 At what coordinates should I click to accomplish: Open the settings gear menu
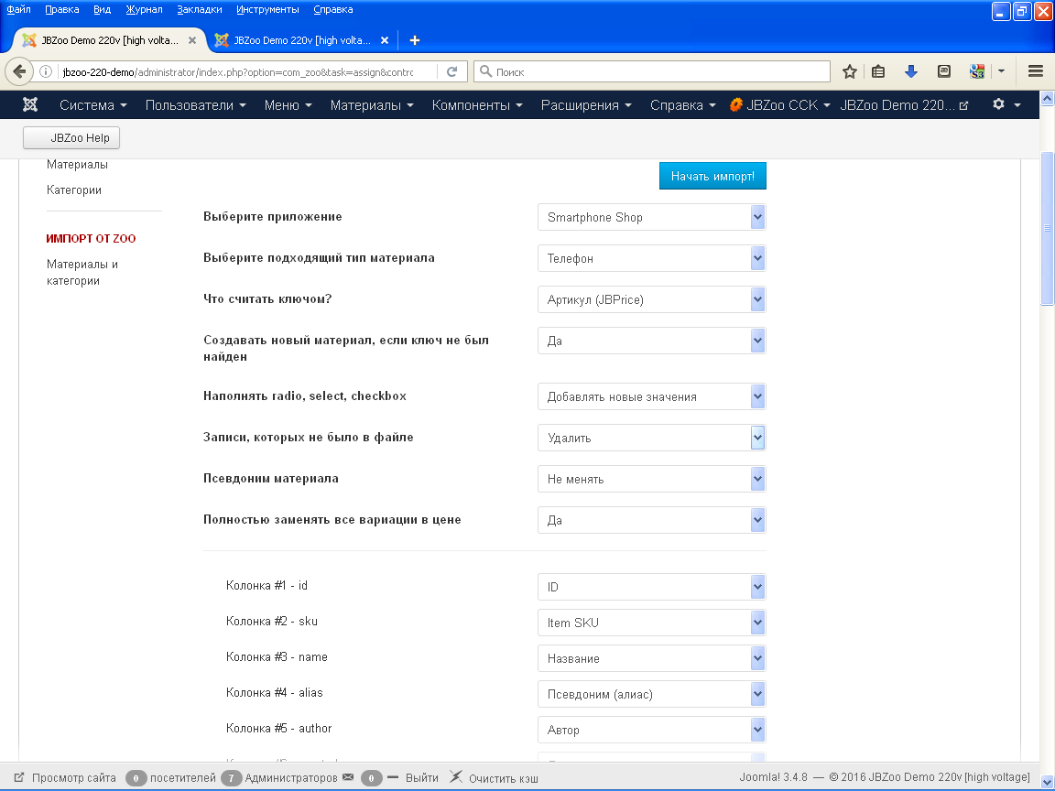tap(1006, 105)
